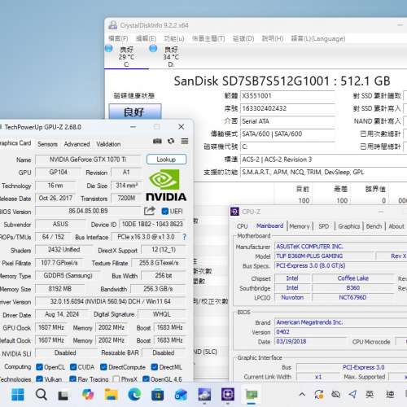Open the Validation tab in GPU-Z

point(108,144)
